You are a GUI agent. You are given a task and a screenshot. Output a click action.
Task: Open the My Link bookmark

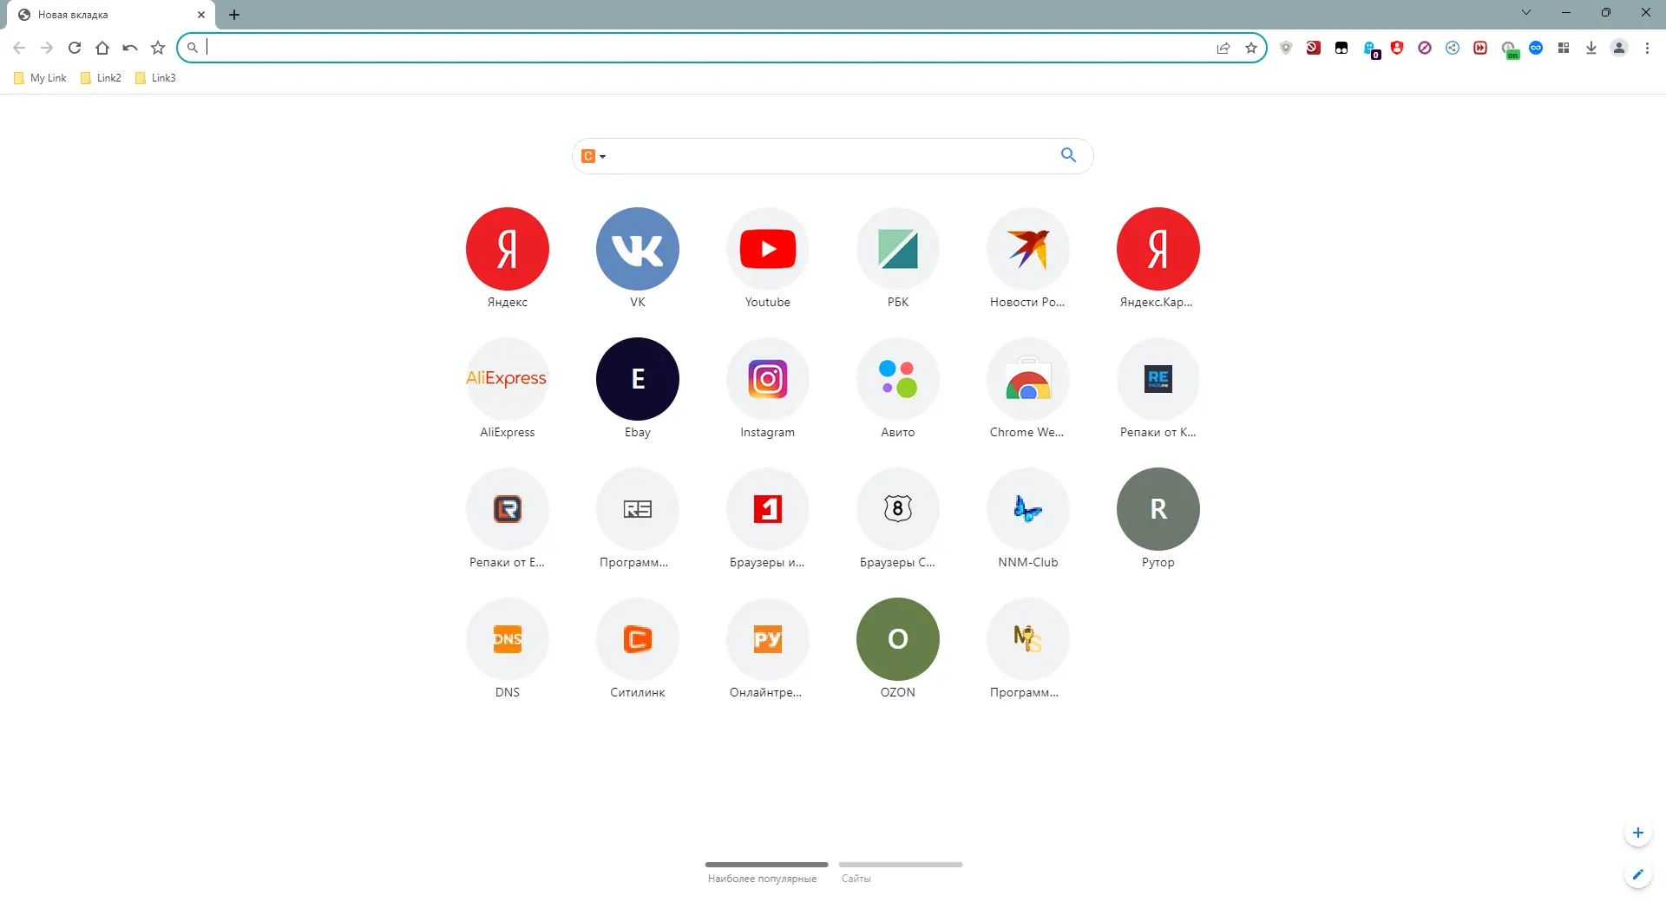[x=38, y=77]
